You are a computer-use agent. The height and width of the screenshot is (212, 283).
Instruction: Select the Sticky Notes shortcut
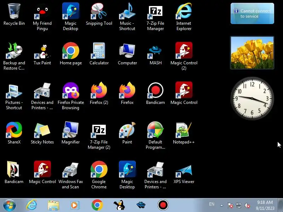42,133
